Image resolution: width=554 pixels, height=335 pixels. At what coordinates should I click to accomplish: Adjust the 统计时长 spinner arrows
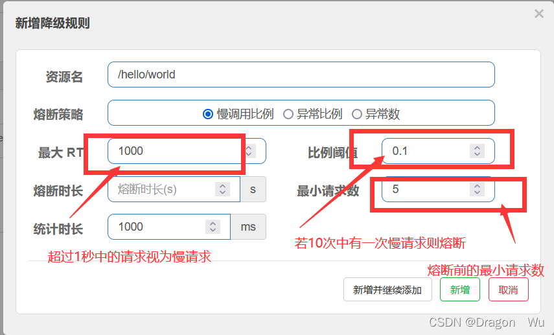tap(213, 227)
